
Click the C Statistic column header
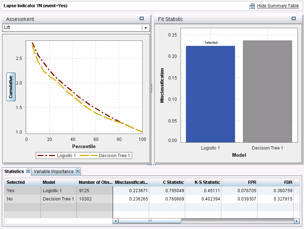167,182
